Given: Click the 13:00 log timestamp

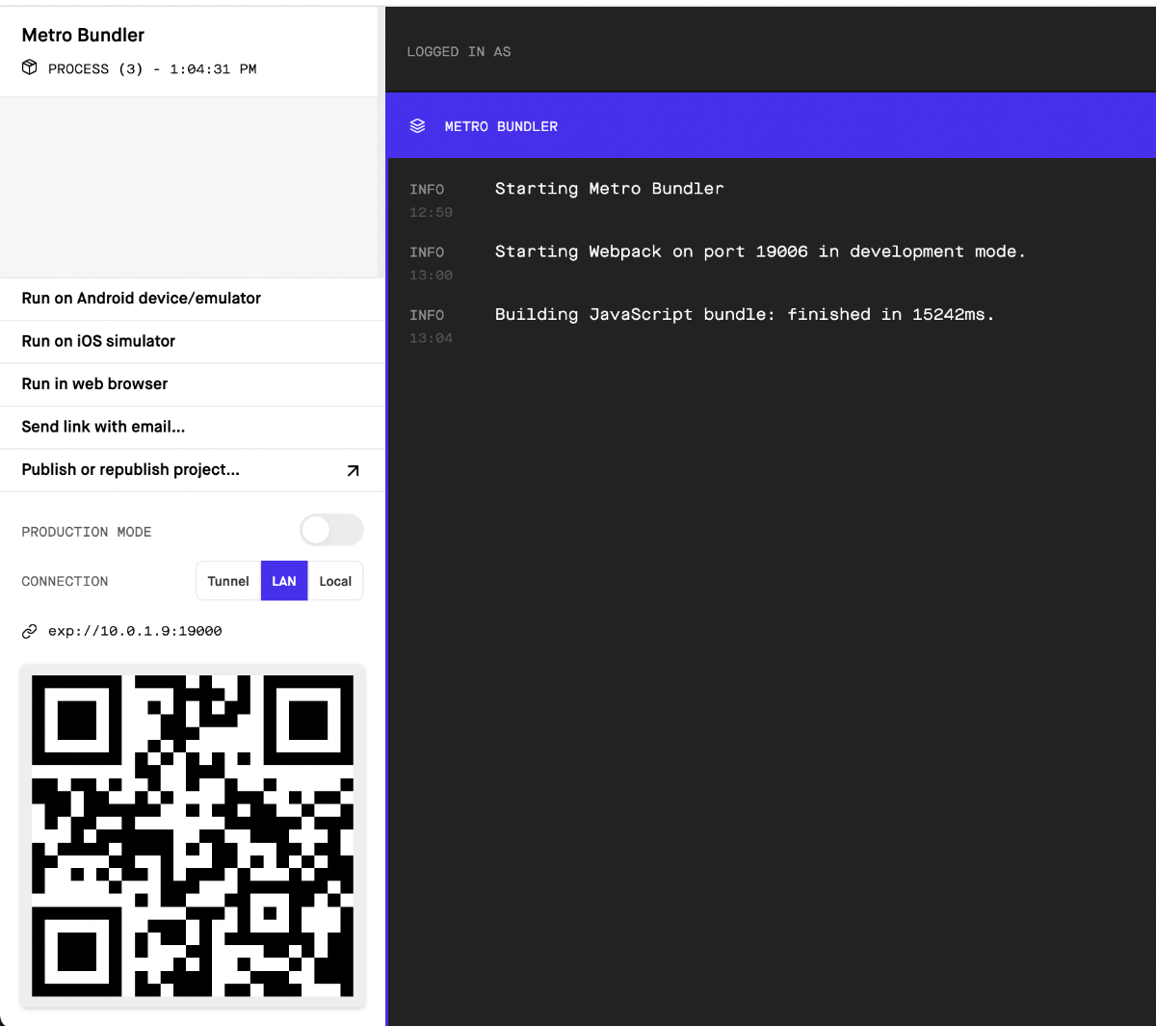Looking at the screenshot, I should [431, 276].
